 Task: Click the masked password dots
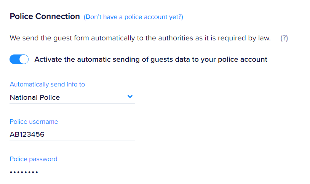[x=24, y=172]
